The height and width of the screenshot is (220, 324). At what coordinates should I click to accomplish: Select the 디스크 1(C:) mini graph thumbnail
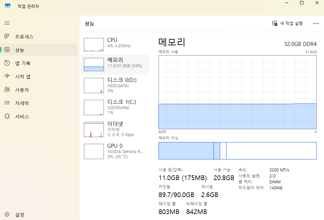tap(94, 108)
